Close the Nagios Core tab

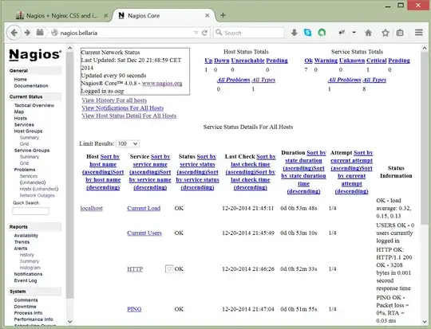click(x=208, y=16)
